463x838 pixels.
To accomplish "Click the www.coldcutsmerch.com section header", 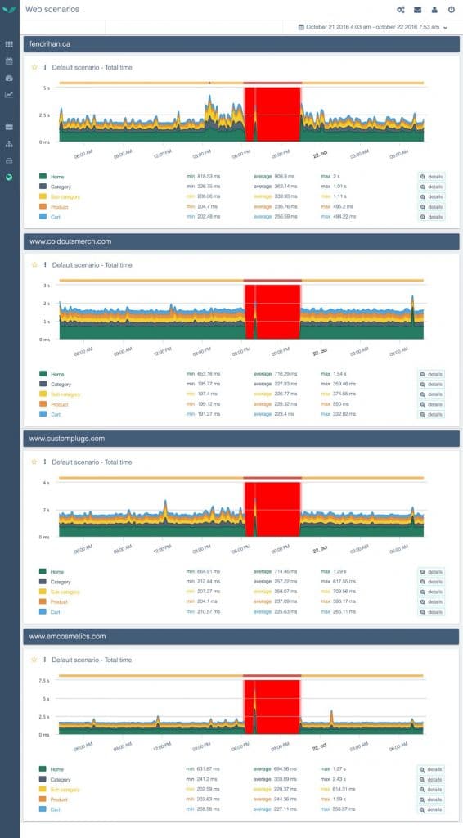I will pos(241,241).
